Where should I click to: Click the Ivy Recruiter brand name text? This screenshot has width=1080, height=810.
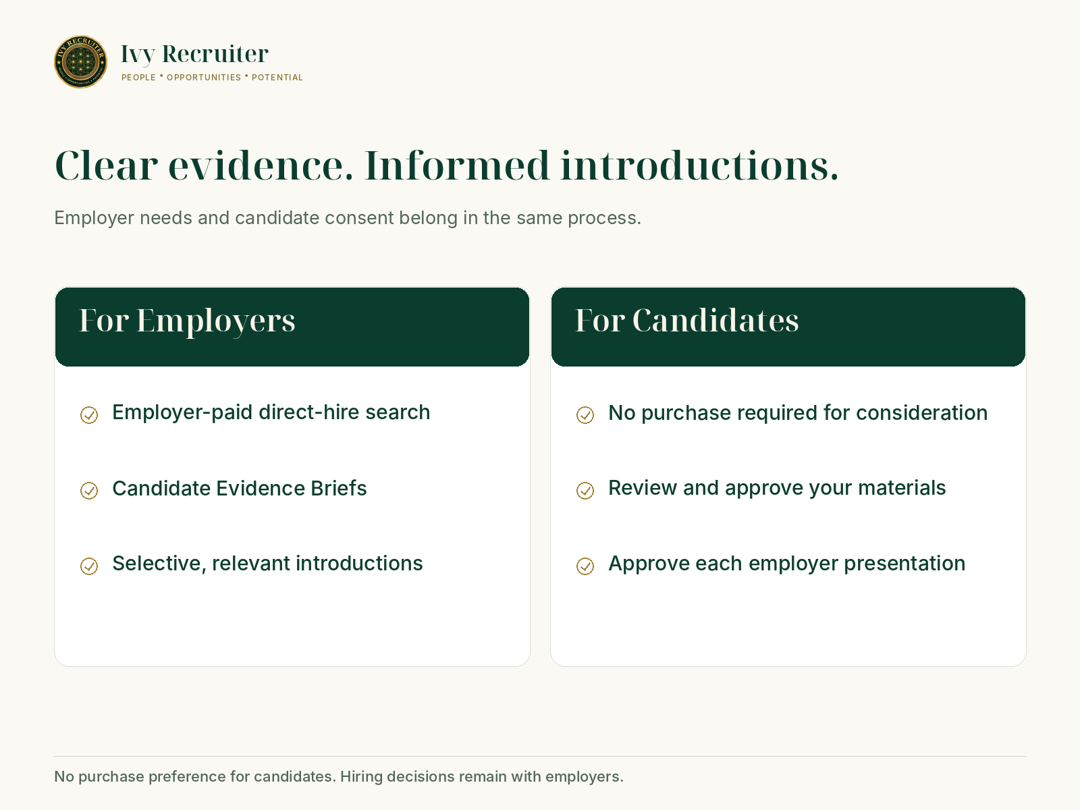tap(194, 54)
